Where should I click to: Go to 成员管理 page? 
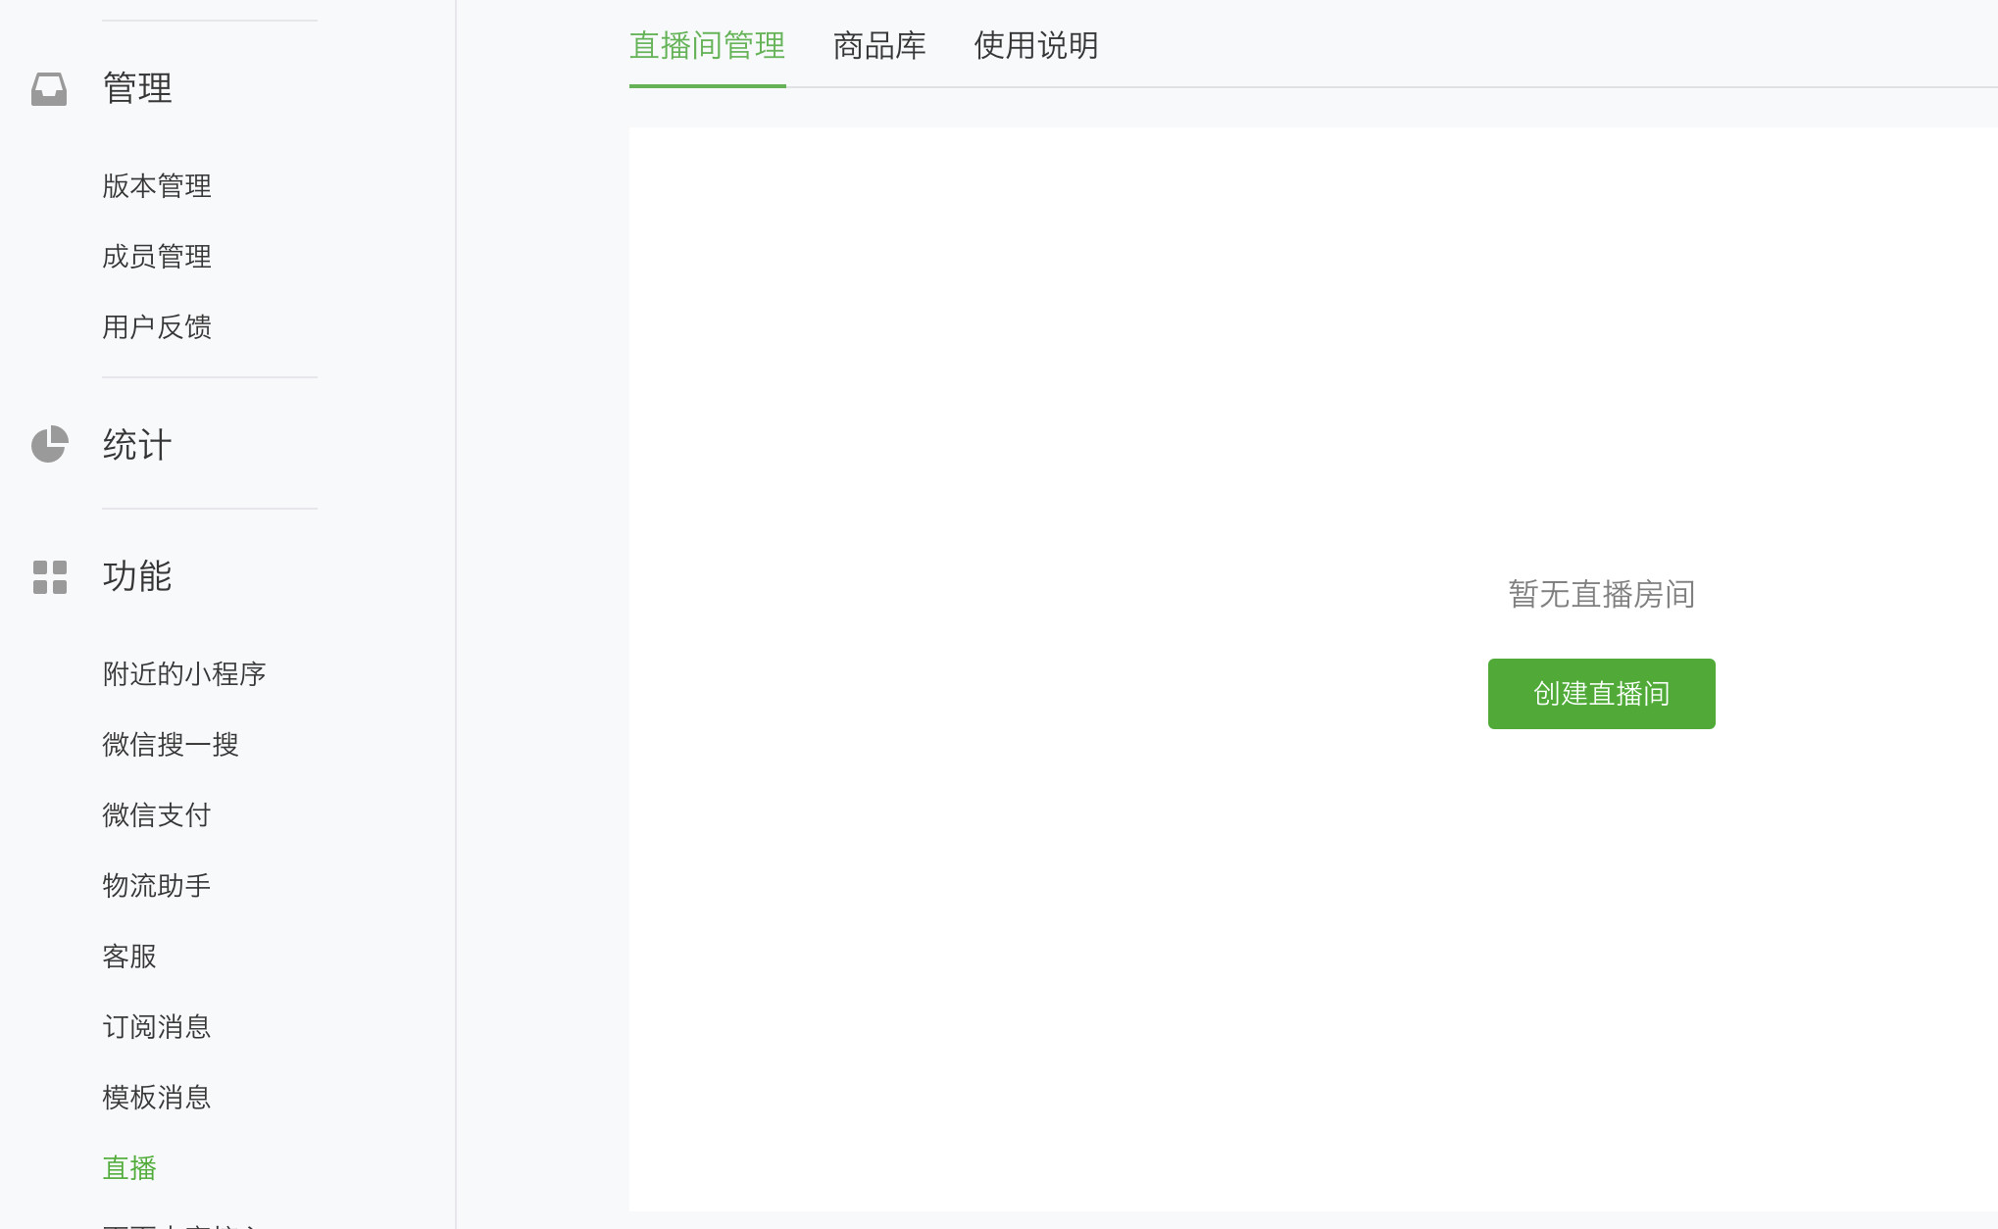pyautogui.click(x=157, y=257)
